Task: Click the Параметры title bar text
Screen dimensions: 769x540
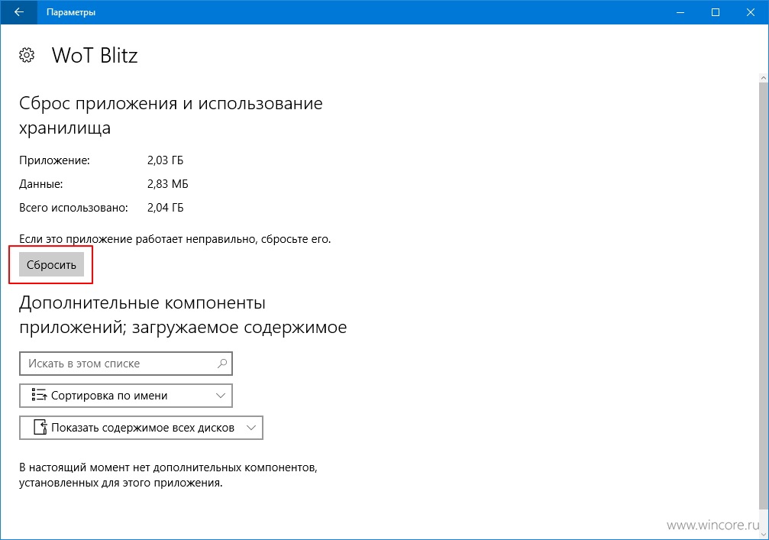Action: pos(71,12)
